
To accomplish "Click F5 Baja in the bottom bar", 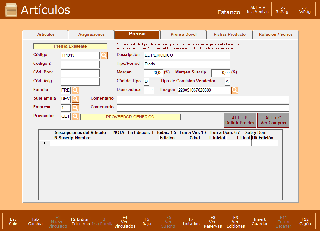I will tap(147, 222).
